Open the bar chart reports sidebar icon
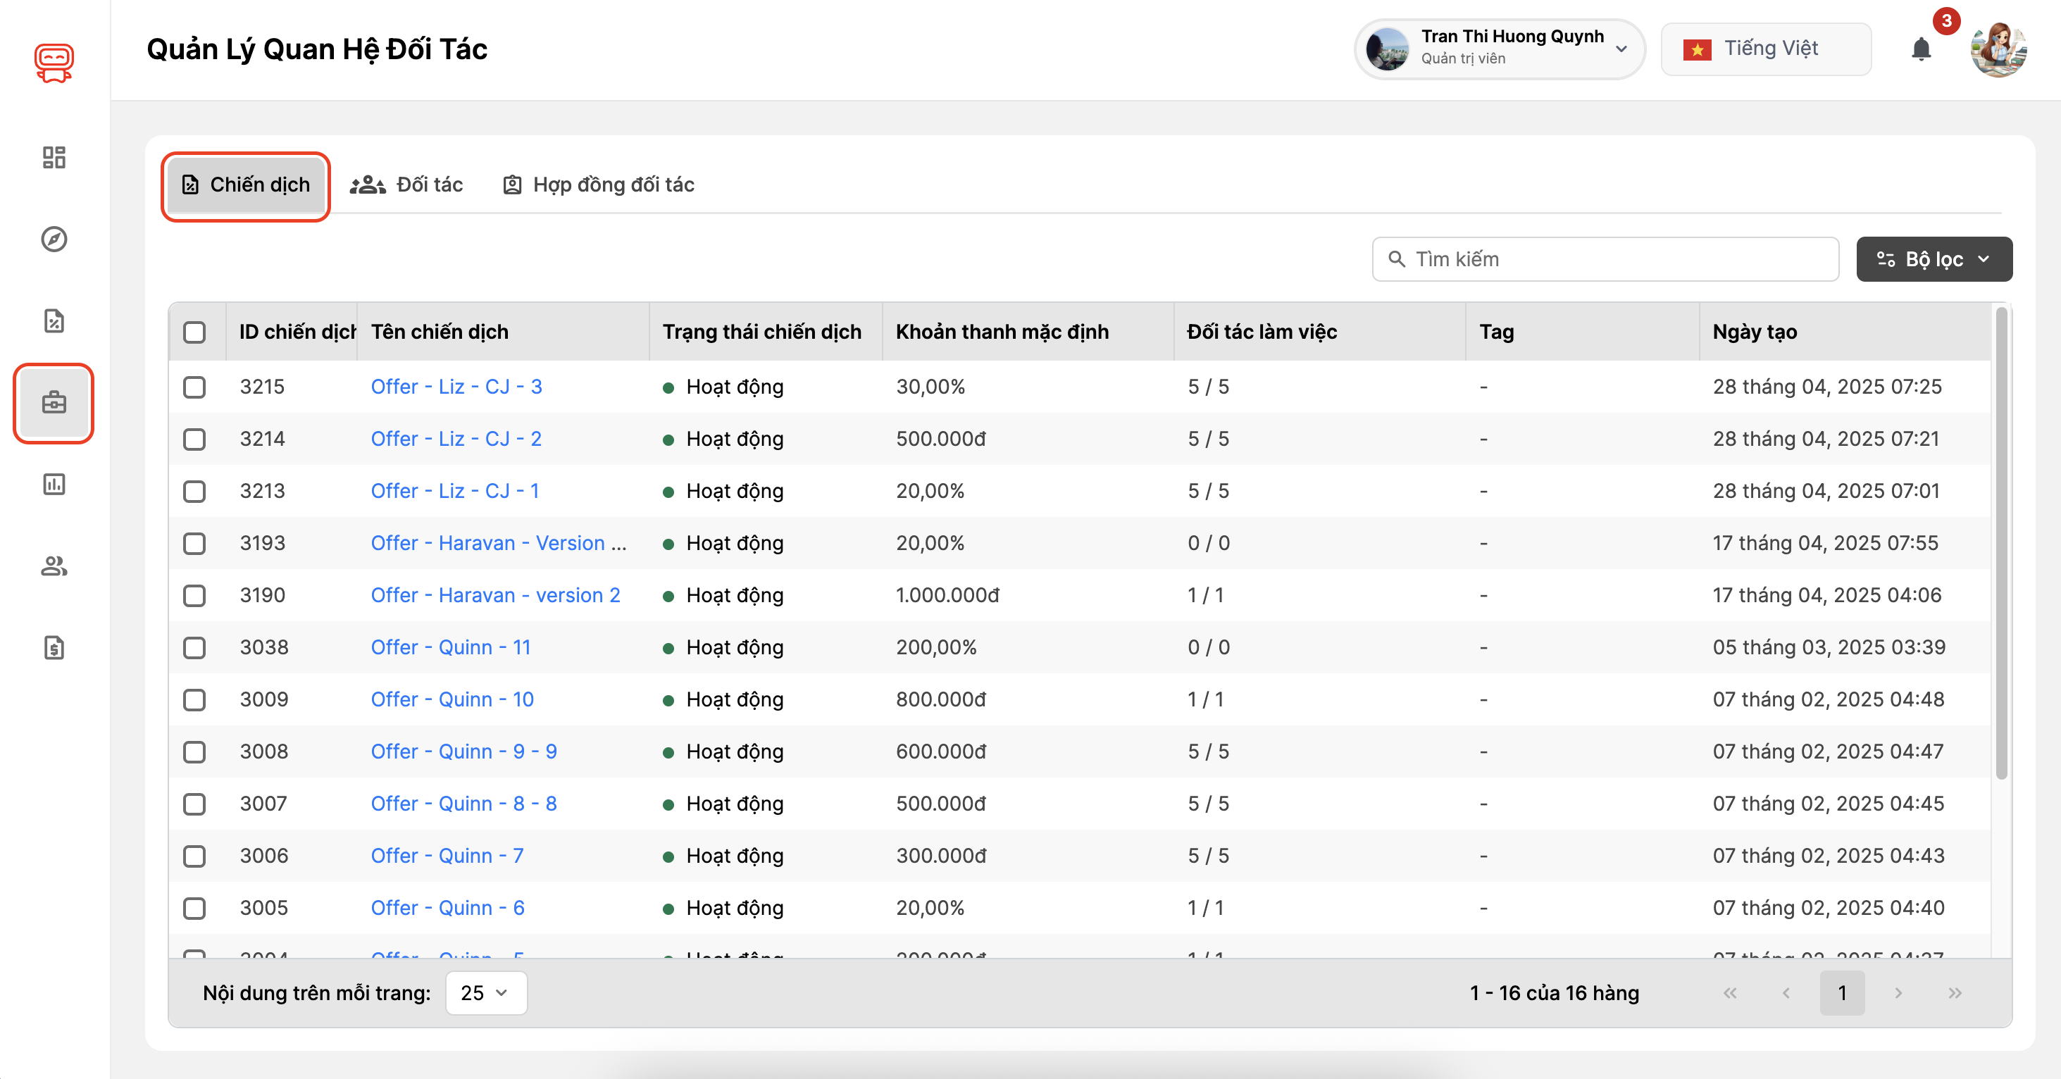This screenshot has width=2061, height=1079. (54, 484)
